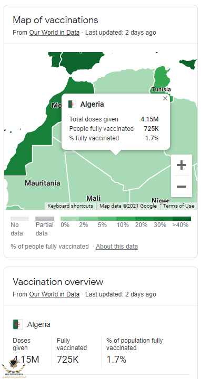Click Map data ©2021 Google attribution
The width and height of the screenshot is (201, 379).
click(x=128, y=206)
